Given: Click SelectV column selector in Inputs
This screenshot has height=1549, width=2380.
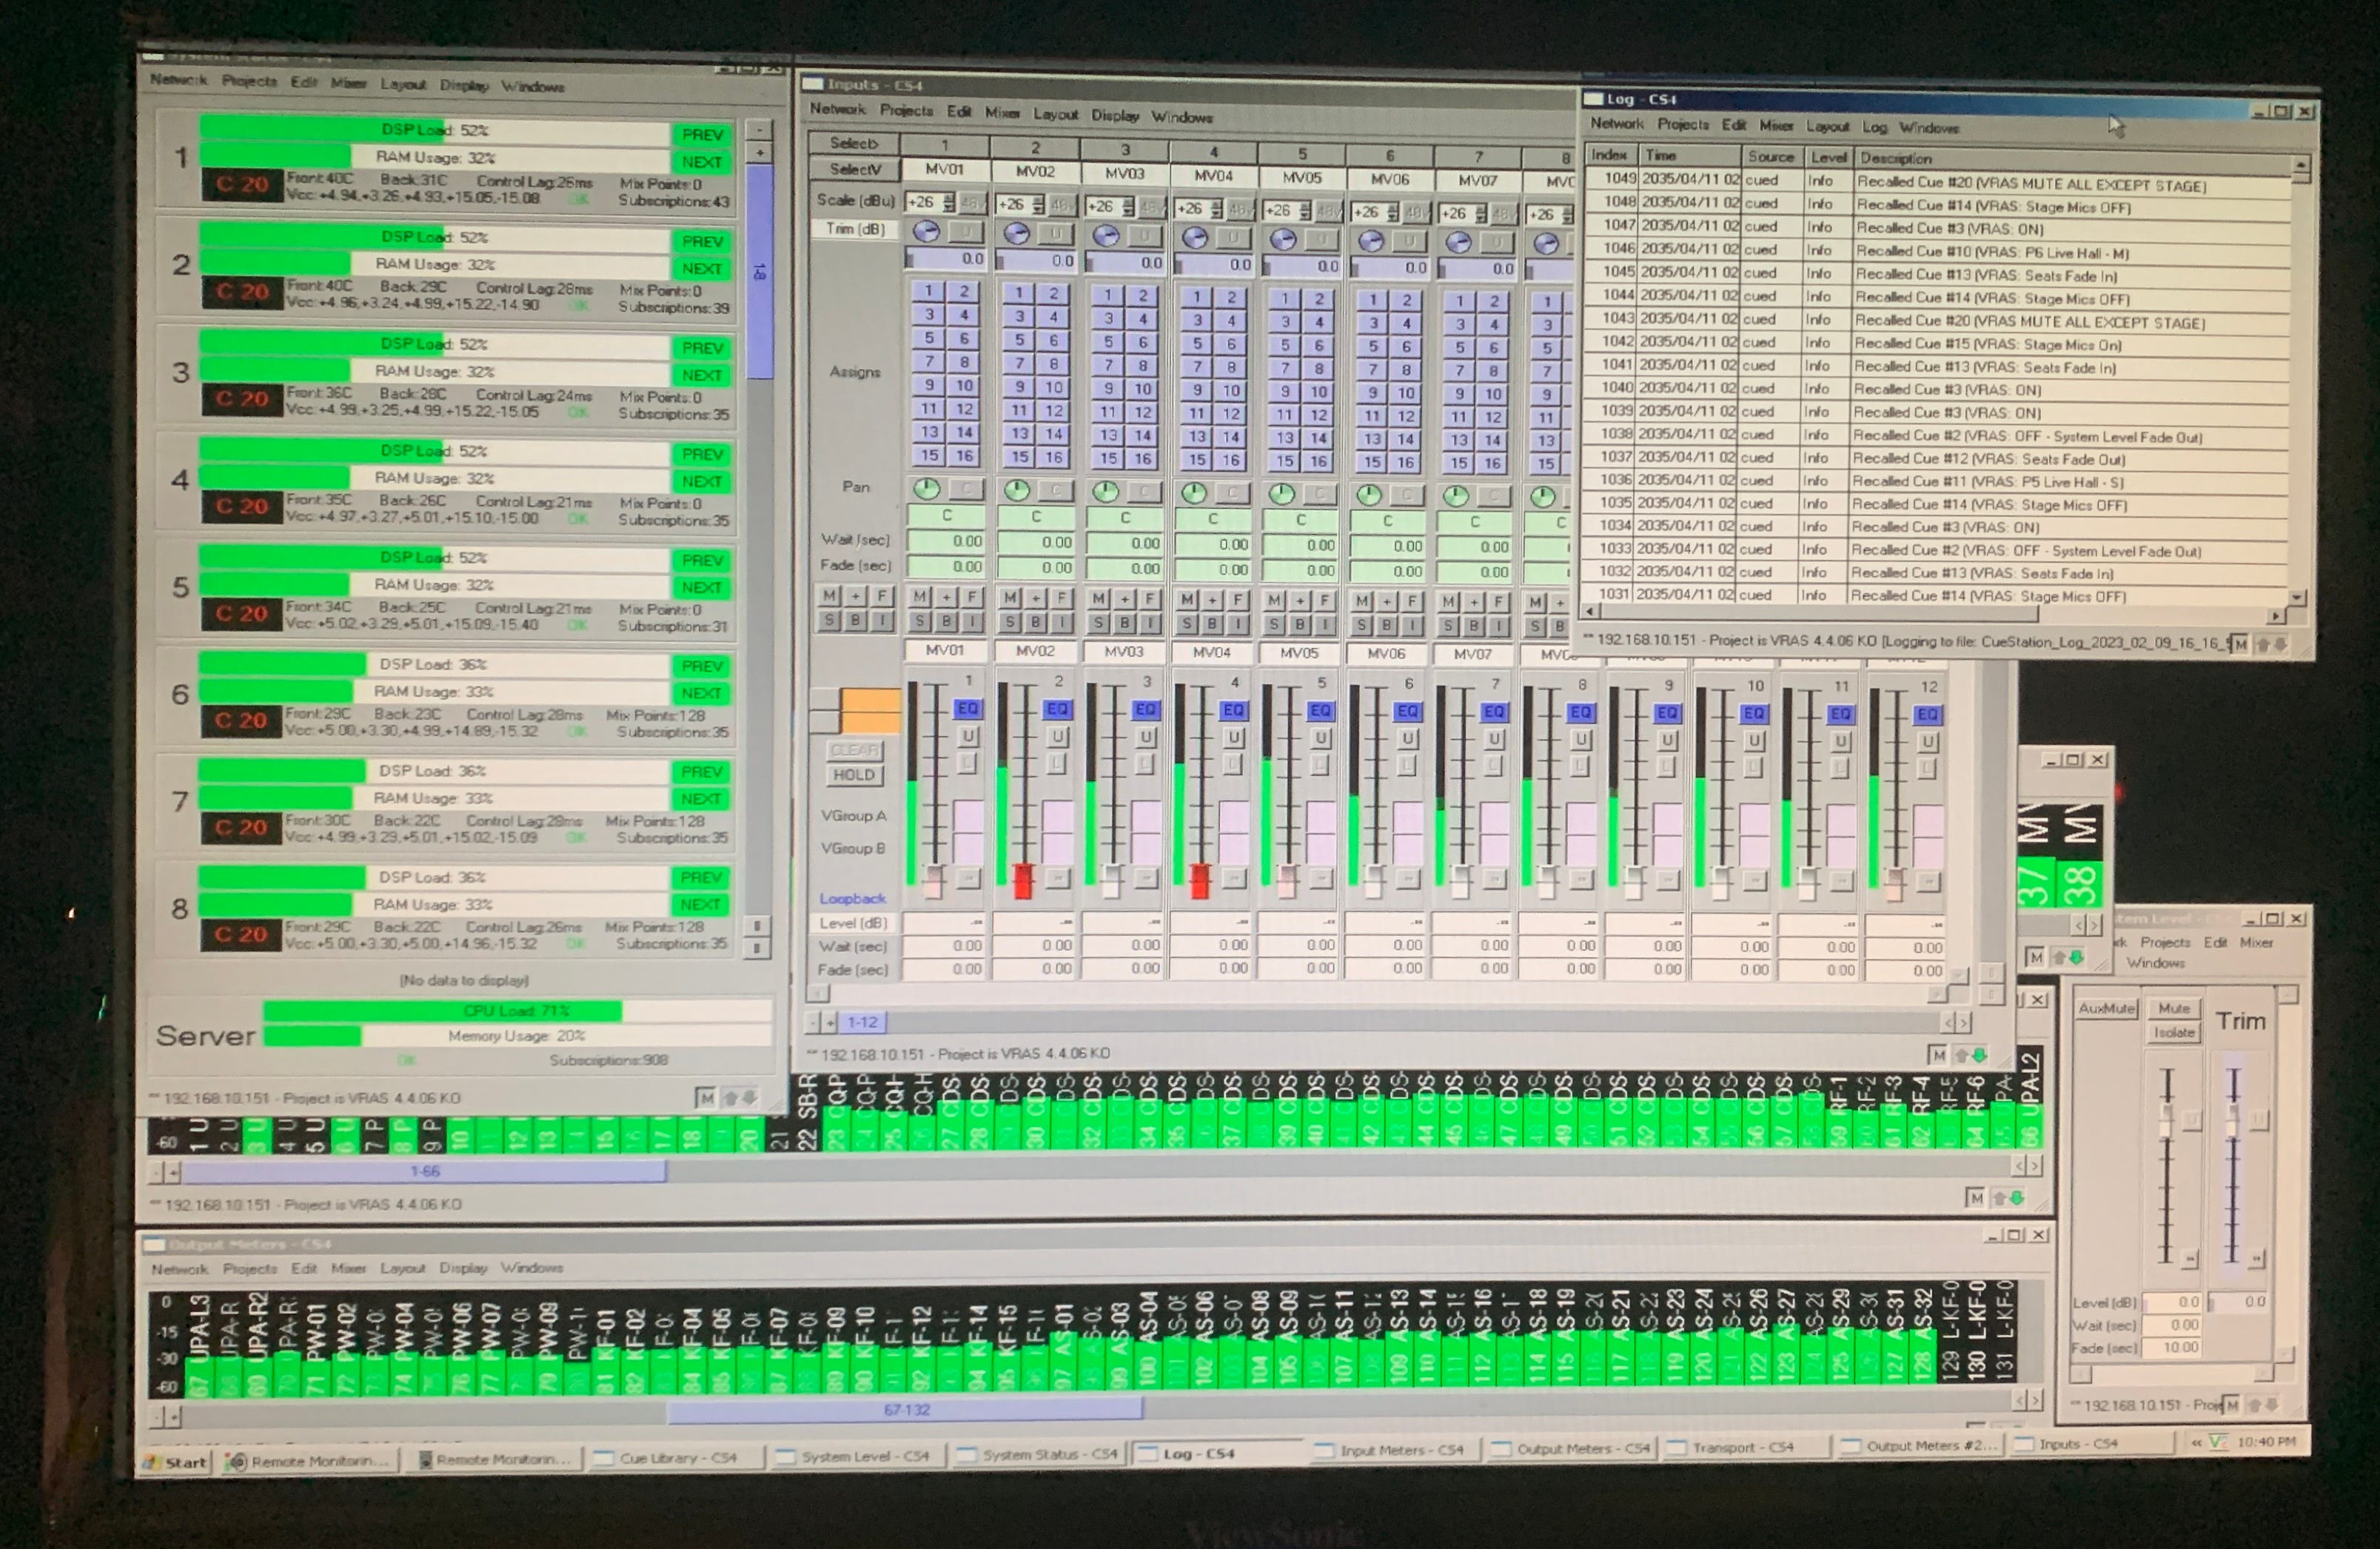Looking at the screenshot, I should pyautogui.click(x=854, y=169).
